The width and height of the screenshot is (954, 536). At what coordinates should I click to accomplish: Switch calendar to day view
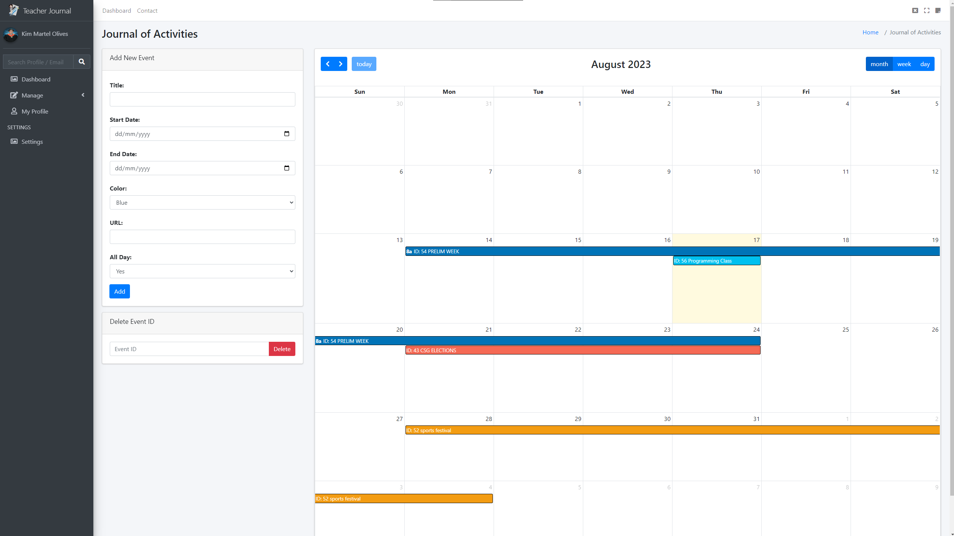click(x=925, y=64)
